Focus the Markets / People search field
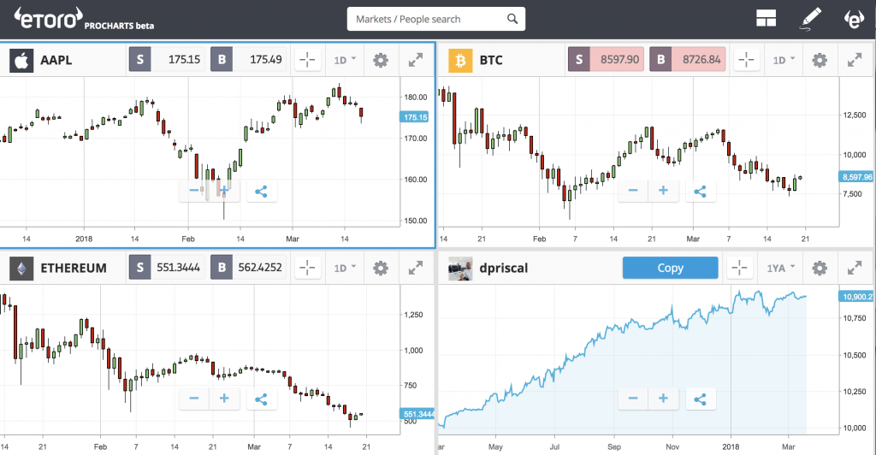 pyautogui.click(x=435, y=19)
